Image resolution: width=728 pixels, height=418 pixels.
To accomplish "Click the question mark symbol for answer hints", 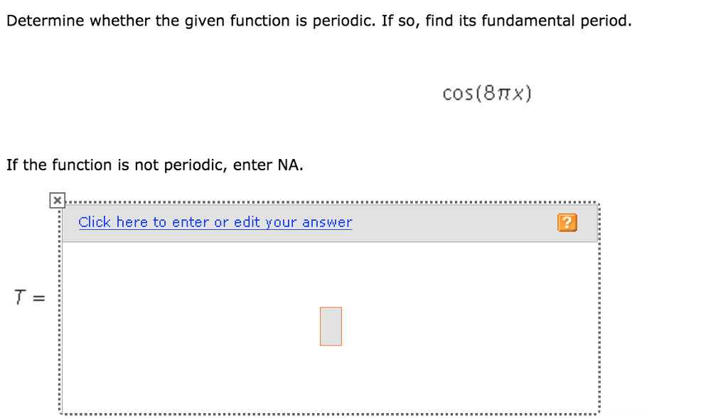I will [567, 222].
